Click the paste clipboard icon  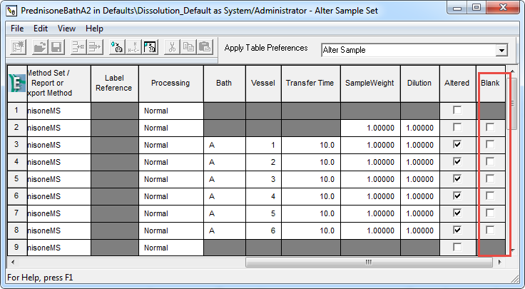click(x=205, y=47)
